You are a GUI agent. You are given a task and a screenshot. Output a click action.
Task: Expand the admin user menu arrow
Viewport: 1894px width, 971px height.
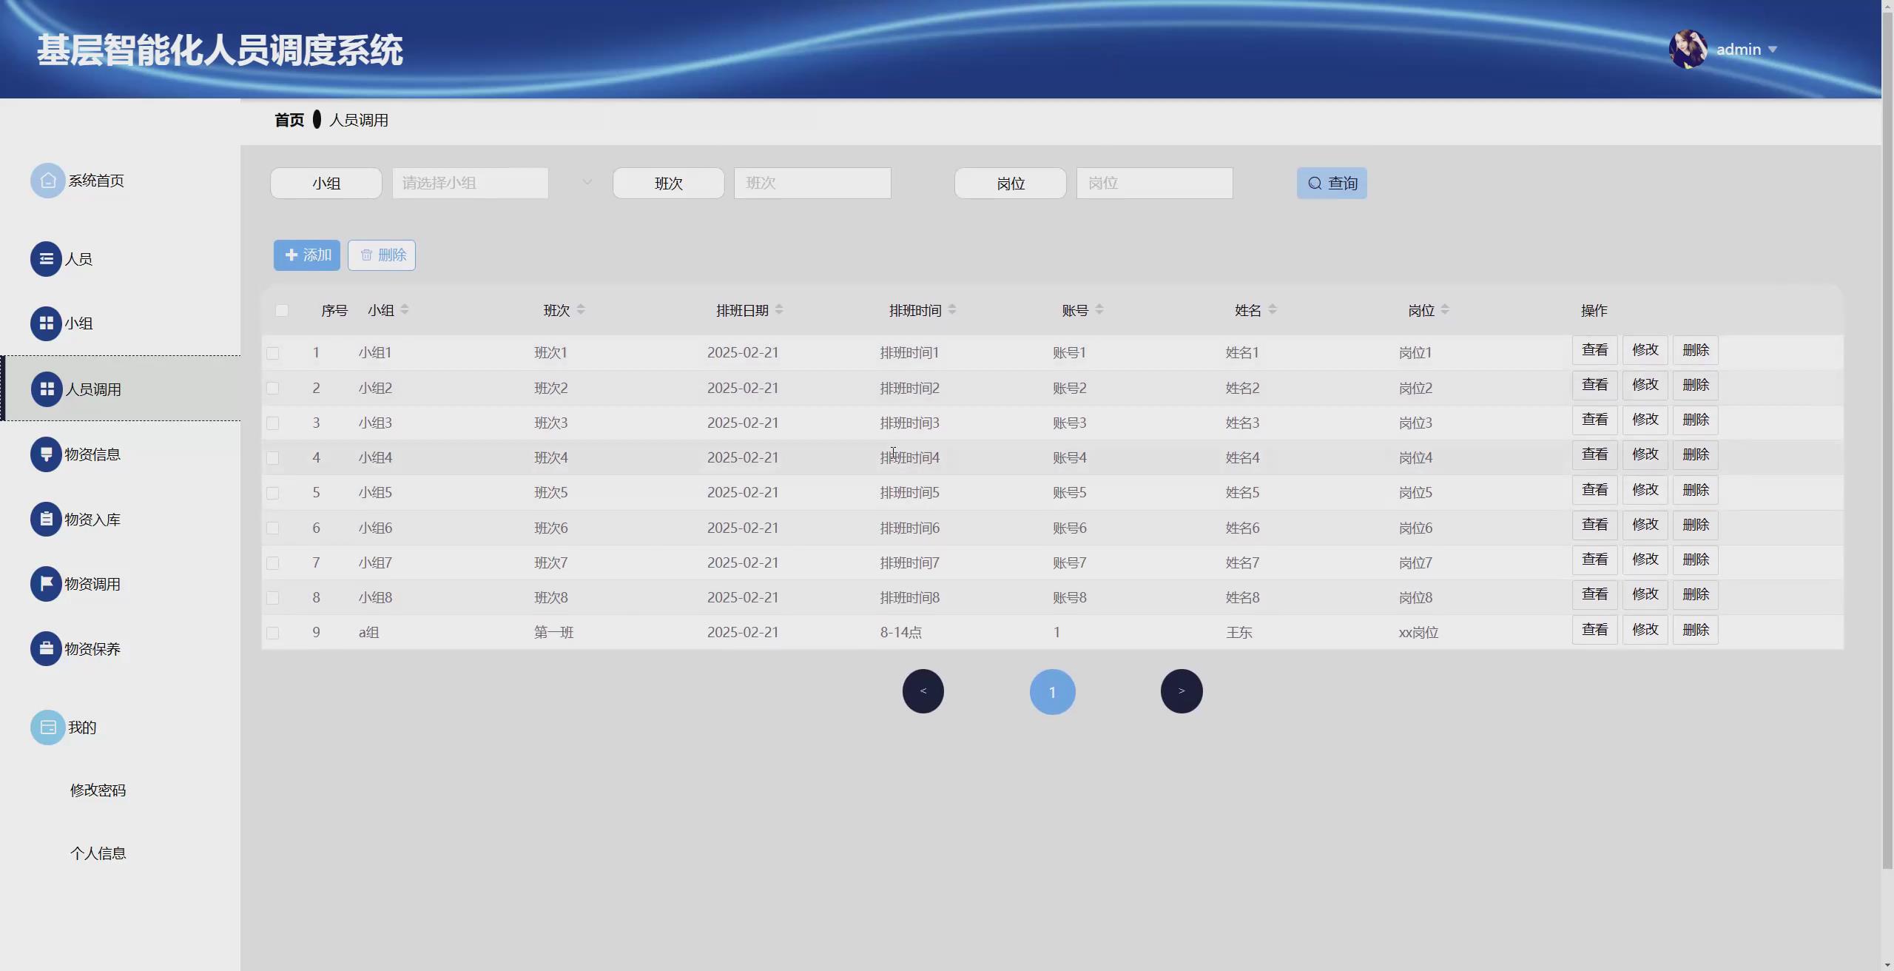click(x=1773, y=50)
